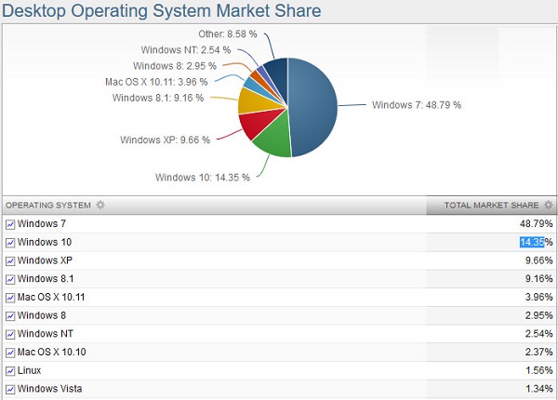Uncheck the Windows NT row checkbox

pos(10,334)
